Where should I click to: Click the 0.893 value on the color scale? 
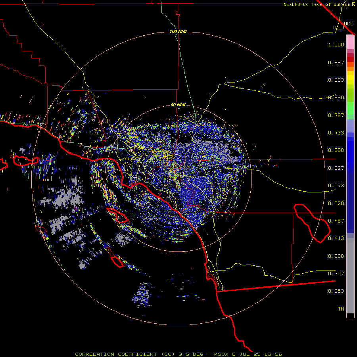(336, 80)
